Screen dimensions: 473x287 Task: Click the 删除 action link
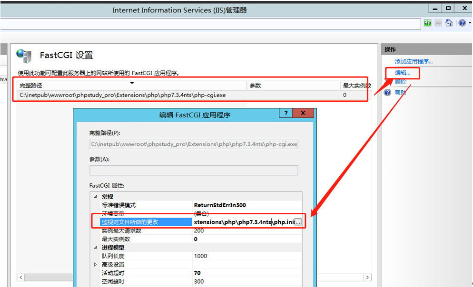[x=400, y=82]
